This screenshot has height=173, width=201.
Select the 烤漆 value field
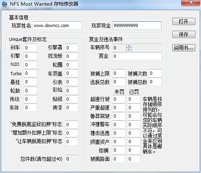coord(71,108)
